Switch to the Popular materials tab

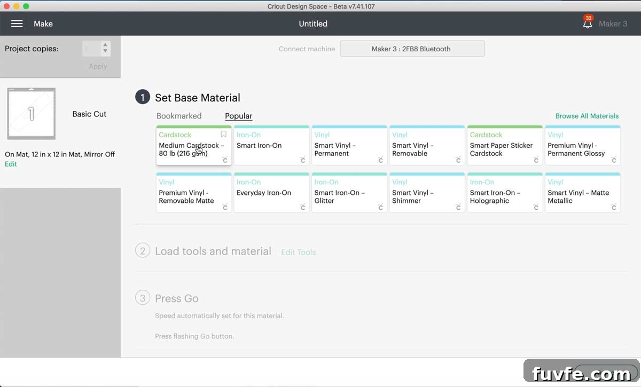click(238, 116)
